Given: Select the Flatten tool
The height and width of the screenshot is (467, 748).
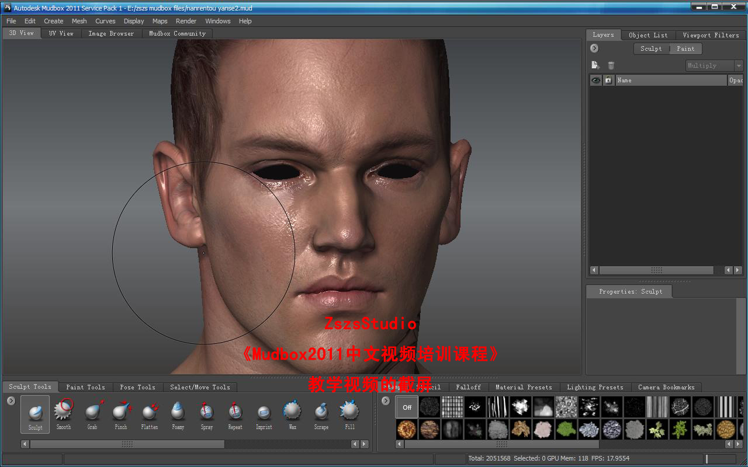Looking at the screenshot, I should tap(150, 414).
